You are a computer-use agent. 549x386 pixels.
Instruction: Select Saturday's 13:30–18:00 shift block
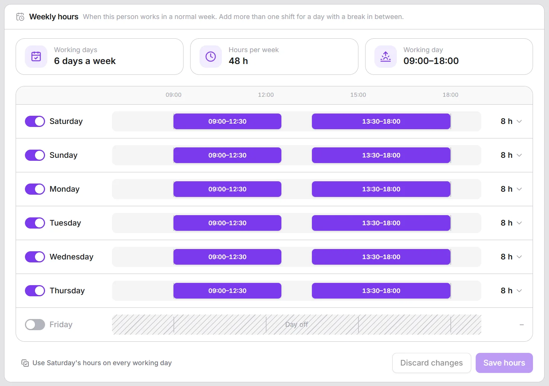[x=381, y=121]
